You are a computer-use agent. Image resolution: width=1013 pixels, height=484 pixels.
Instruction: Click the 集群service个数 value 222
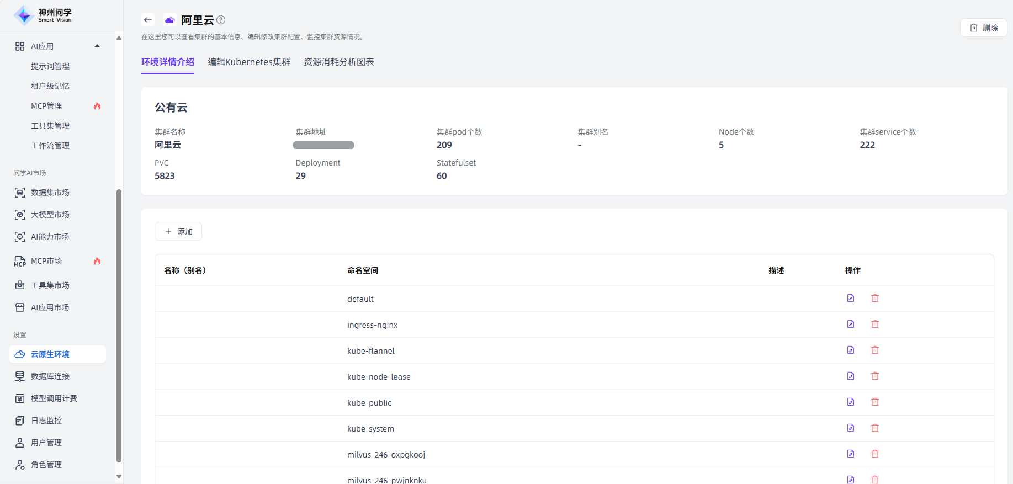point(867,145)
